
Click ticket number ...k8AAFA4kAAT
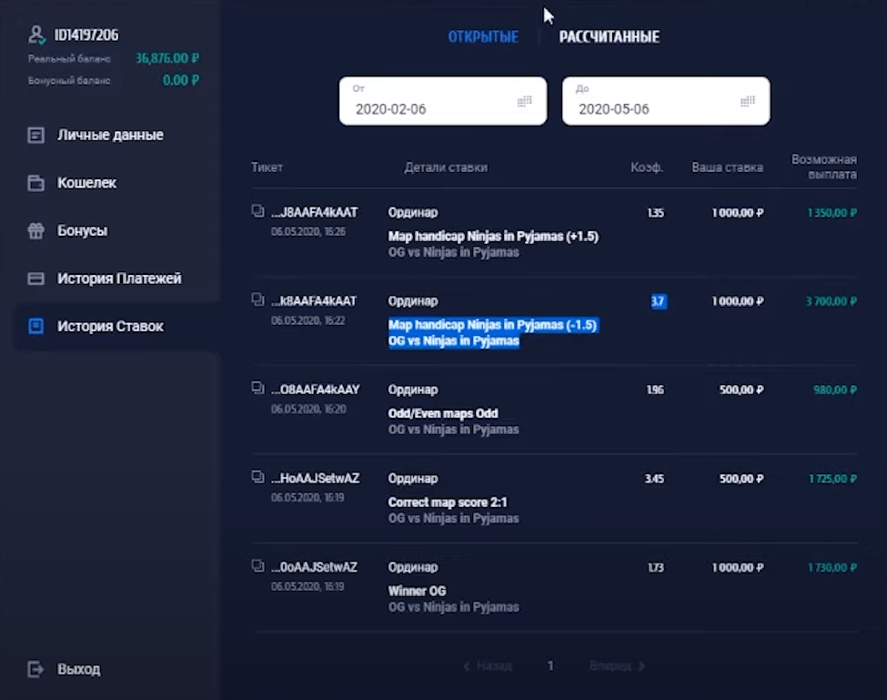pyautogui.click(x=314, y=301)
